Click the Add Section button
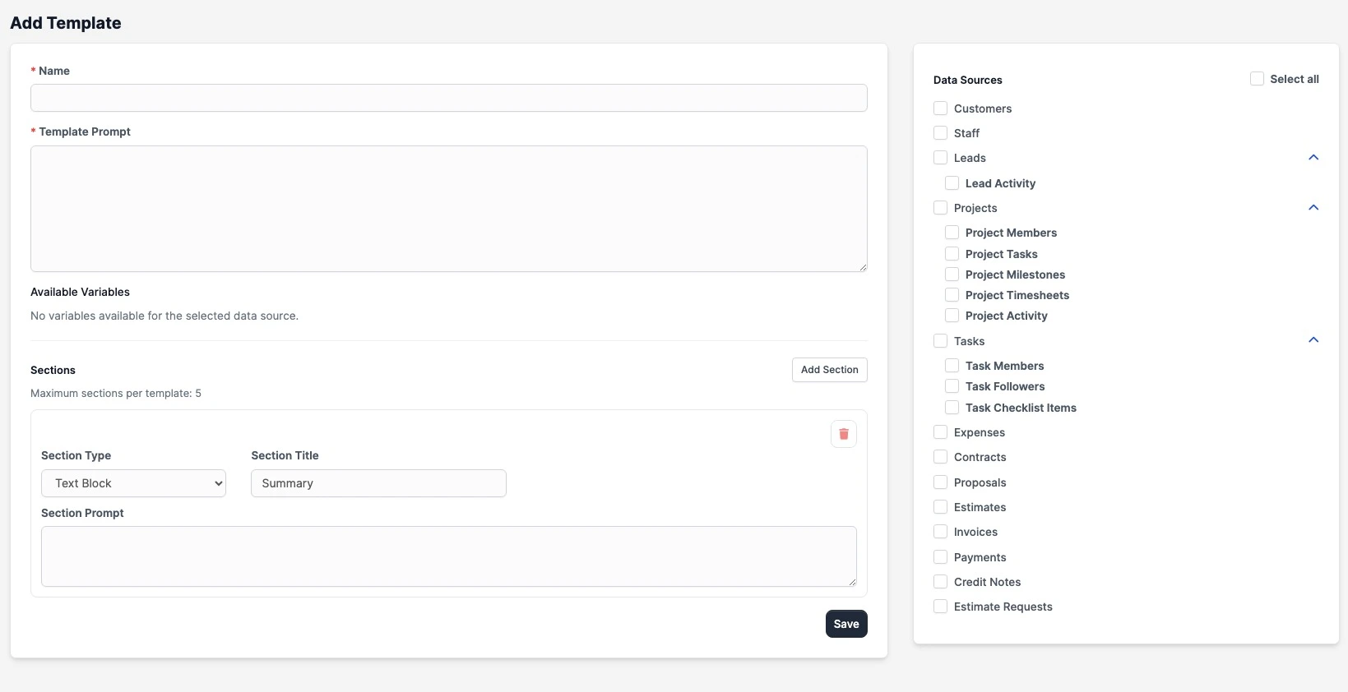This screenshot has height=692, width=1348. click(x=829, y=370)
